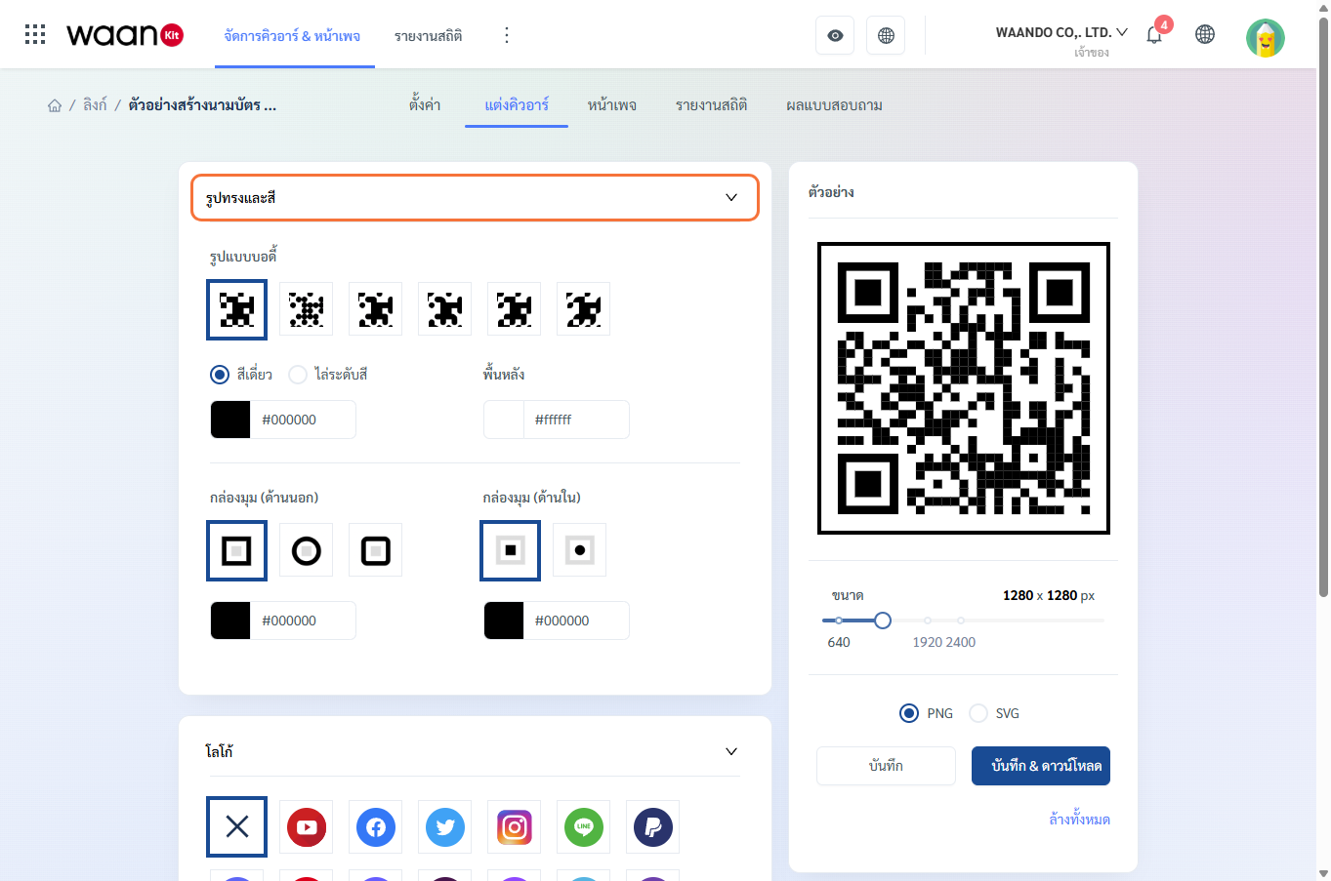The image size is (1331, 881).
Task: Open the รายงานสถิติ tab beside ผลแบบสอบถาม
Action: point(712,105)
